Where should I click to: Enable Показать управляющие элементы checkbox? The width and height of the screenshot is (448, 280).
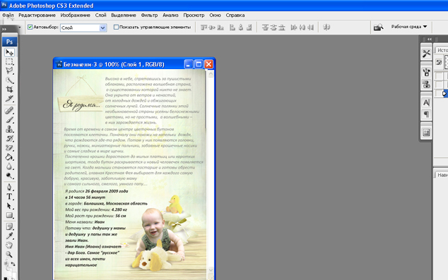[x=116, y=27]
